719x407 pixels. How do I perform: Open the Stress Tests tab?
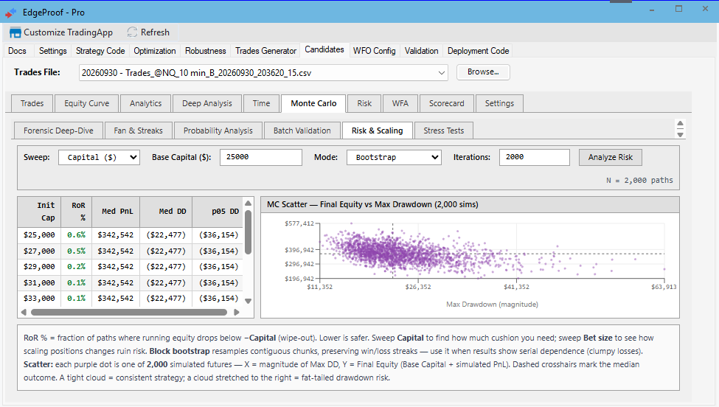pos(444,131)
